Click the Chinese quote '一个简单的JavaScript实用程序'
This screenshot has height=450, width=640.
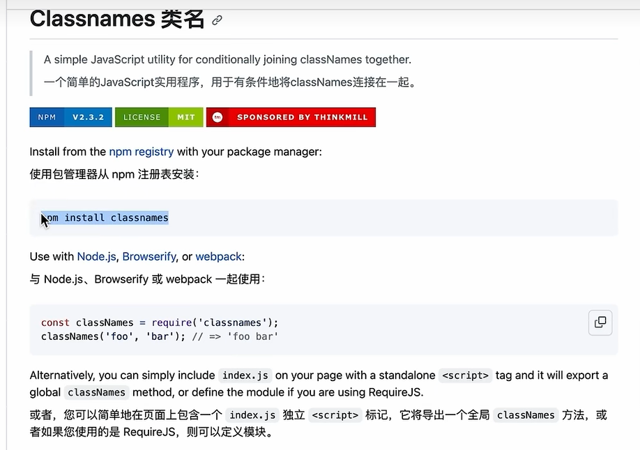click(x=121, y=82)
